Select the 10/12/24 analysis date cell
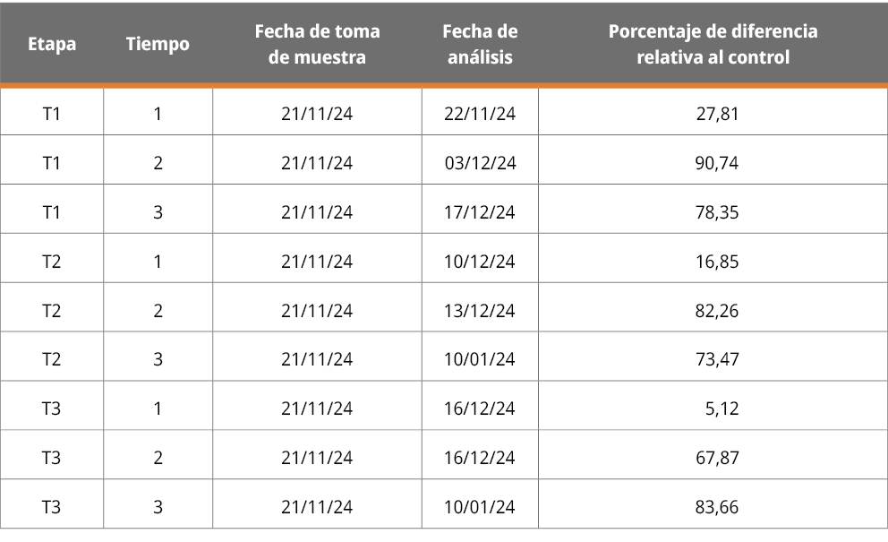This screenshot has width=888, height=542. pyautogui.click(x=480, y=262)
